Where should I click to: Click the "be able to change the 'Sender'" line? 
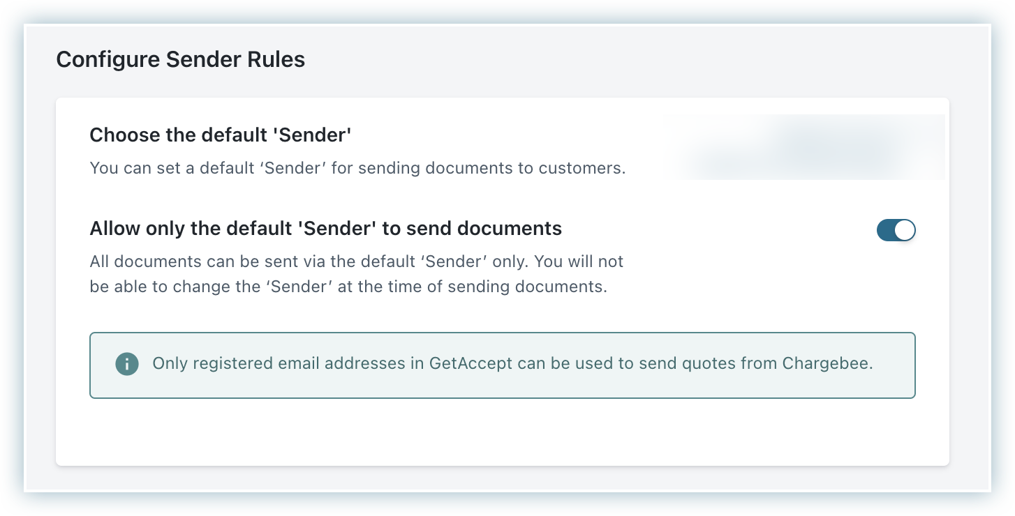348,287
